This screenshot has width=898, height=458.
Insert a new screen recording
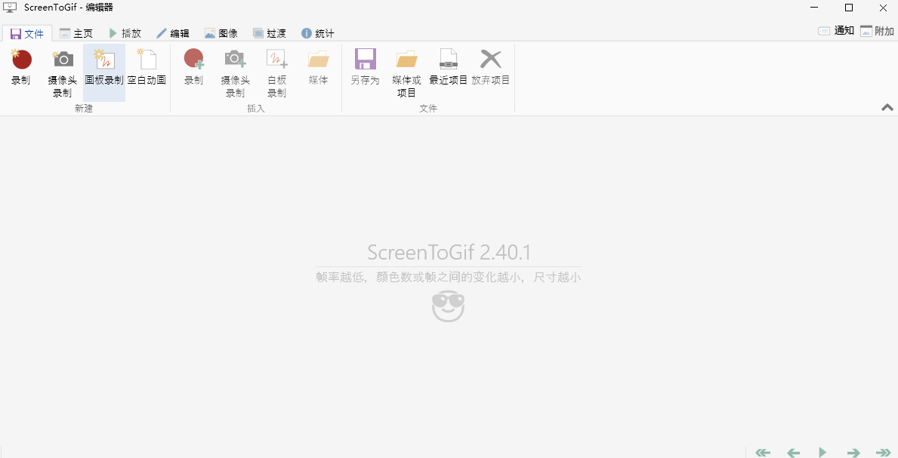pyautogui.click(x=193, y=72)
